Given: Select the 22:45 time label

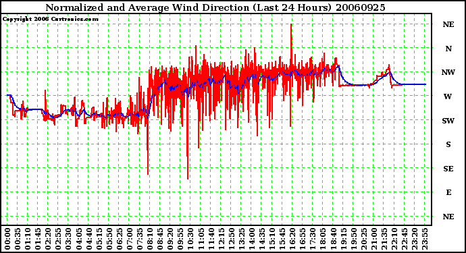Looking at the screenshot, I should [404, 239].
